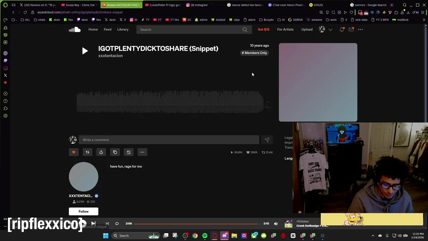The width and height of the screenshot is (428, 241).
Task: Open the Library page
Action: pos(123,29)
